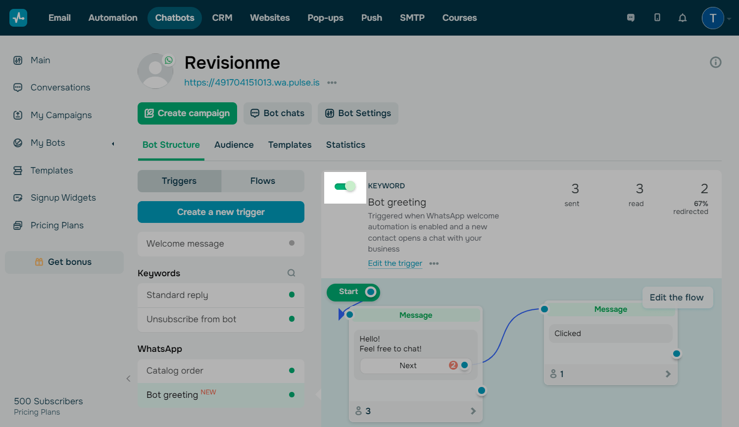Open more options next to Edit the trigger
Viewport: 739px width, 427px height.
pyautogui.click(x=434, y=263)
